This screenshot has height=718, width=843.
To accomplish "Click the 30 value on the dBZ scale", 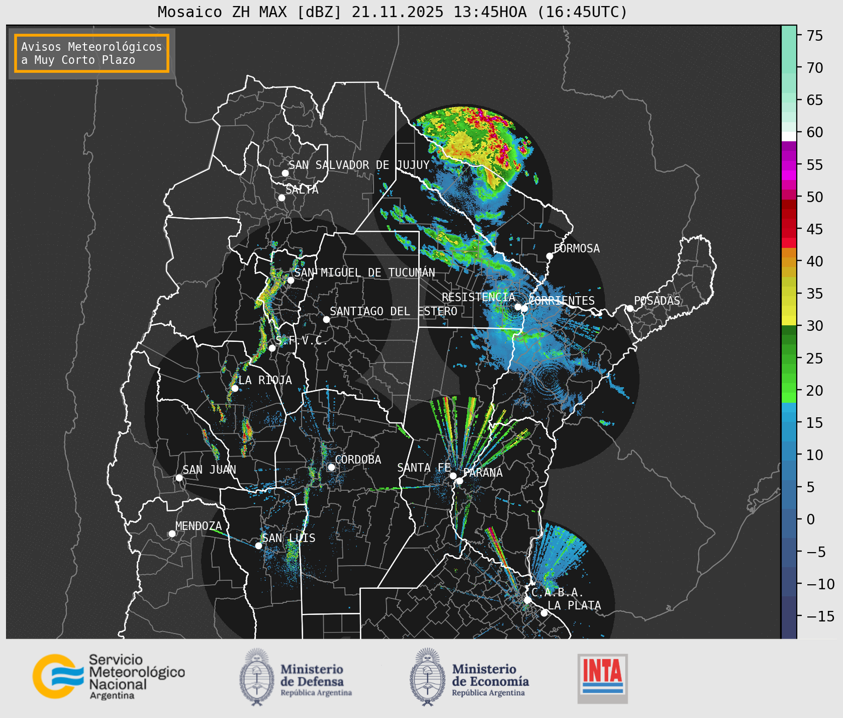I will tap(815, 326).
